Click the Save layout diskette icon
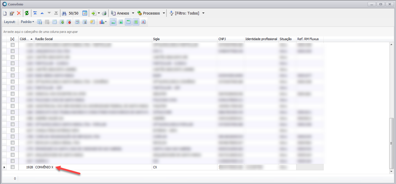Screen dimensions: 396x184 pos(39,22)
